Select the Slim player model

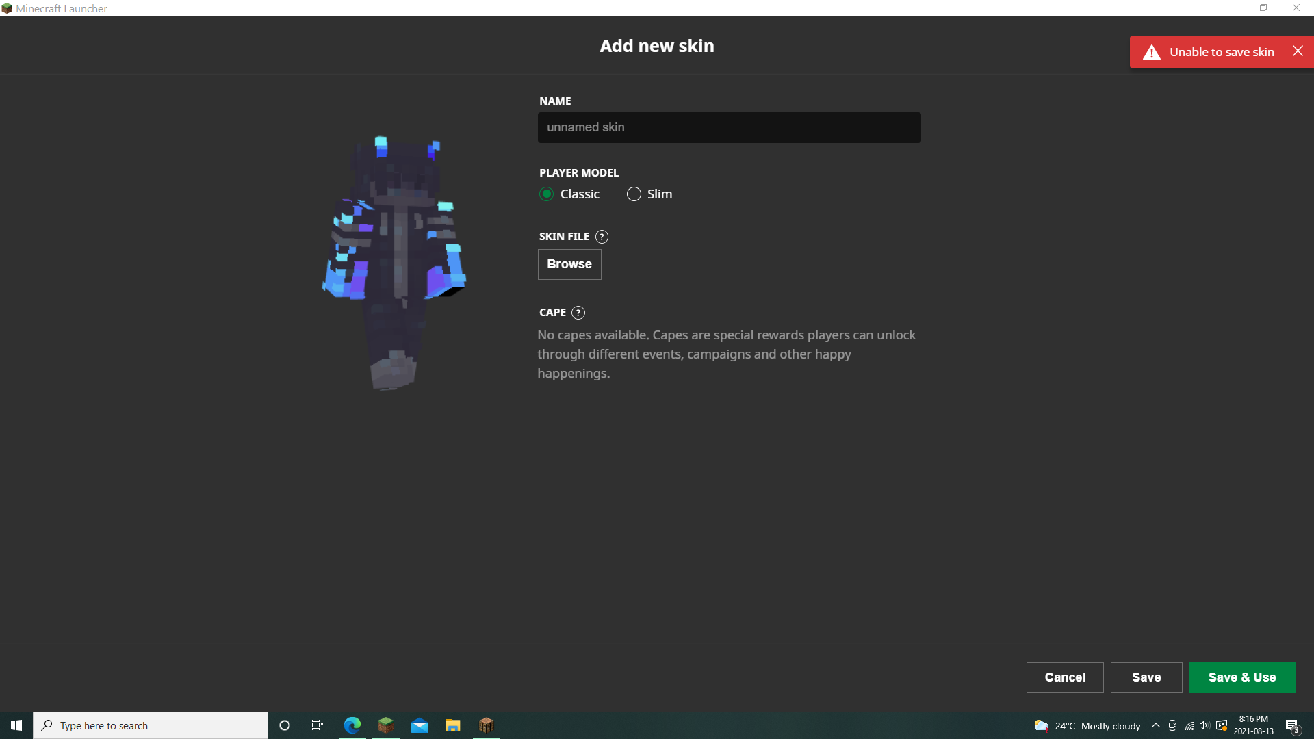(634, 194)
